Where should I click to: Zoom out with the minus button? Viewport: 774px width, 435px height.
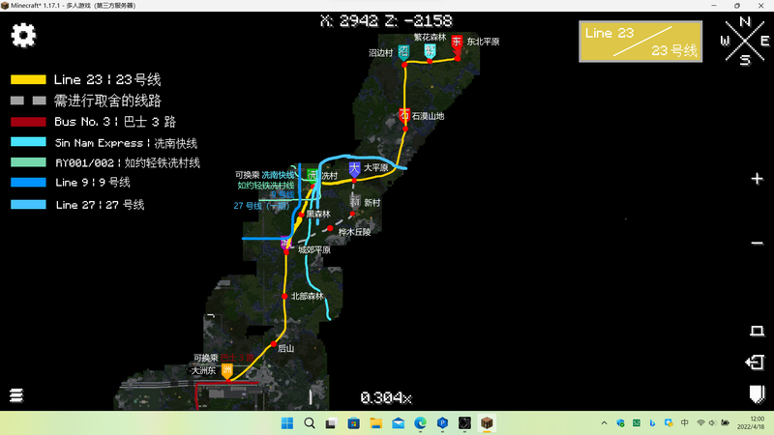coord(757,243)
